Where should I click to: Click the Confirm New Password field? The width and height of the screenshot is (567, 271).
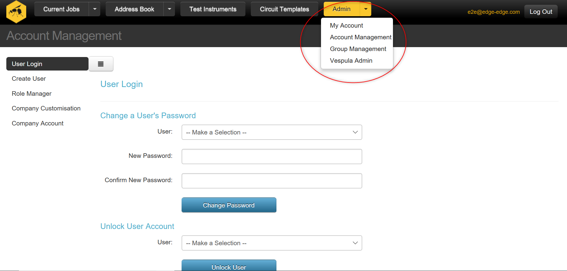tap(272, 181)
